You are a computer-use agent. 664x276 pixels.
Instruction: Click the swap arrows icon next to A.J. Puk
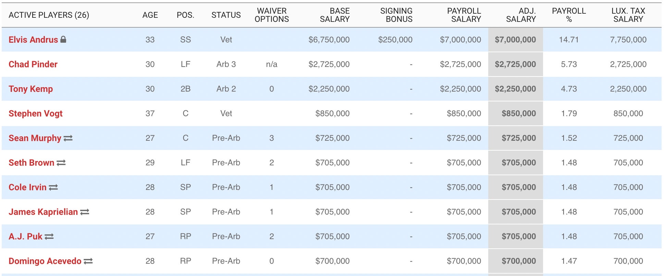[x=49, y=236]
